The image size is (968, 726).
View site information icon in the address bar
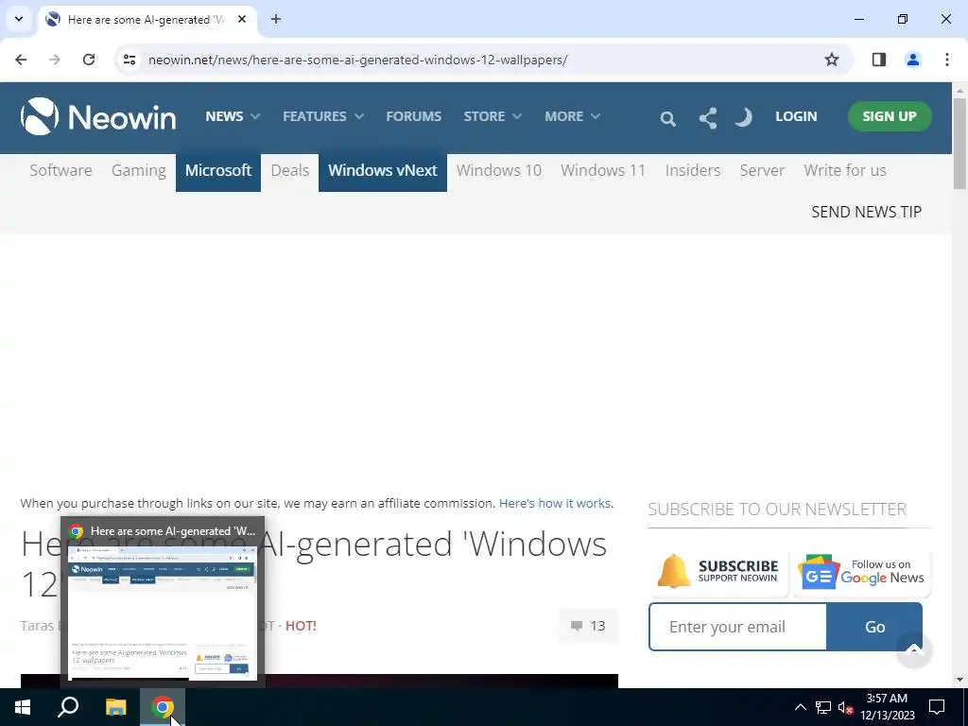coord(129,60)
